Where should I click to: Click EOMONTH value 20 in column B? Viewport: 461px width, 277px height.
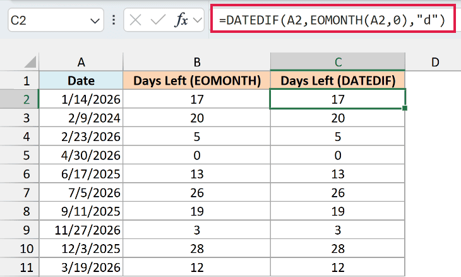tap(196, 118)
